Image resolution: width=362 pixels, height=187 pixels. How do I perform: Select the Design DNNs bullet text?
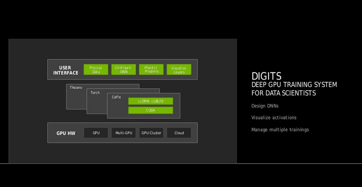pos(265,106)
